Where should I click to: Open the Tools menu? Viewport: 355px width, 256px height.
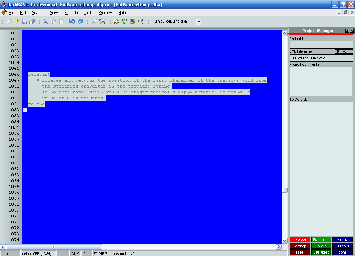88,13
